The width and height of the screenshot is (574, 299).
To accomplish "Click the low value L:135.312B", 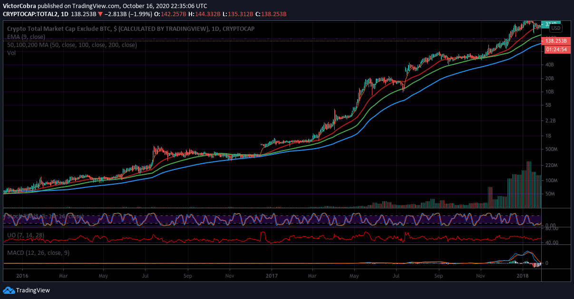I will point(237,14).
